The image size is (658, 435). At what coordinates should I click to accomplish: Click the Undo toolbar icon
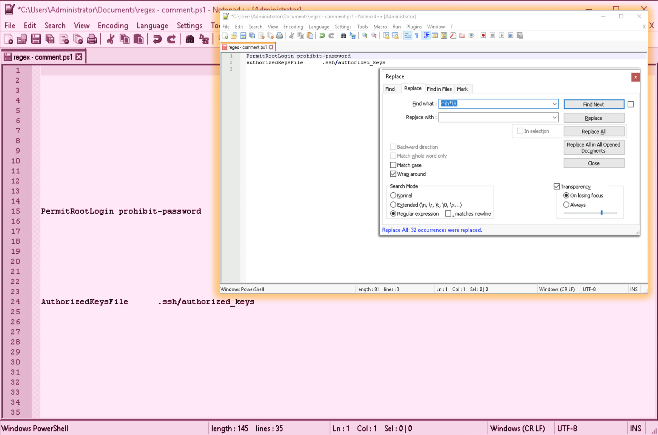click(x=323, y=35)
